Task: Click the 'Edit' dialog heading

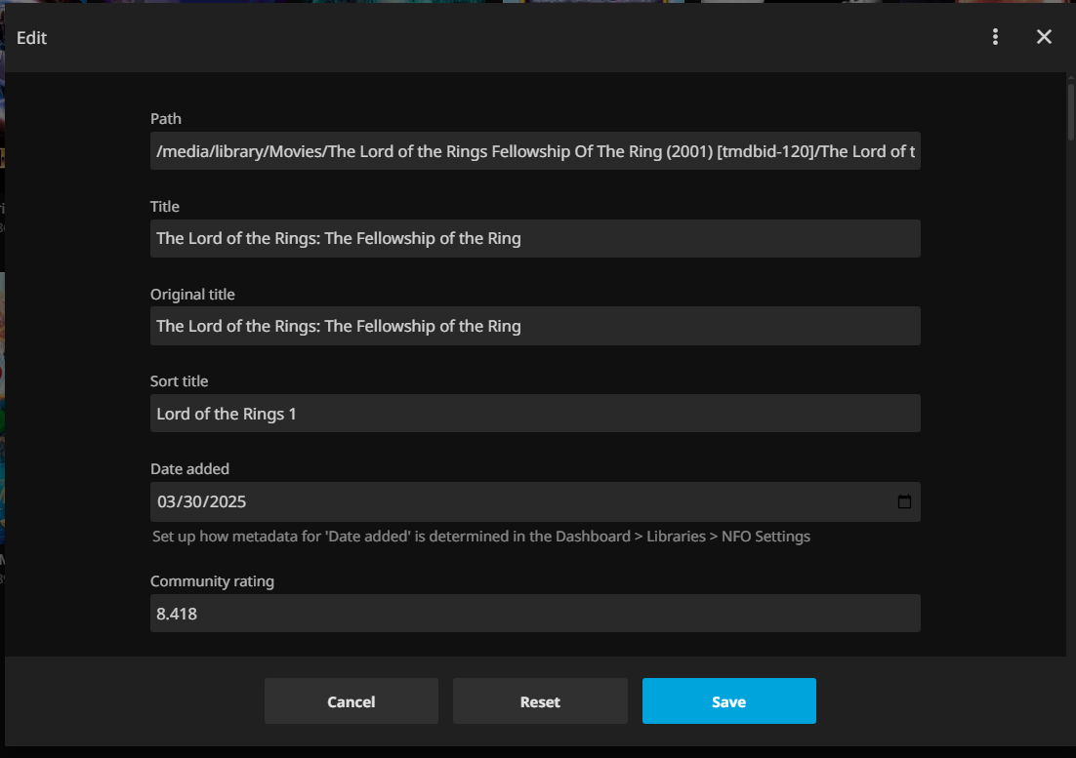Action: (x=32, y=38)
